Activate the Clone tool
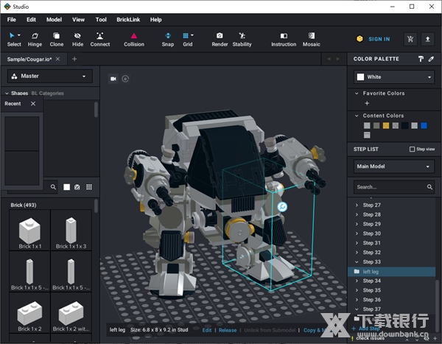This screenshot has width=442, height=344. (56, 38)
